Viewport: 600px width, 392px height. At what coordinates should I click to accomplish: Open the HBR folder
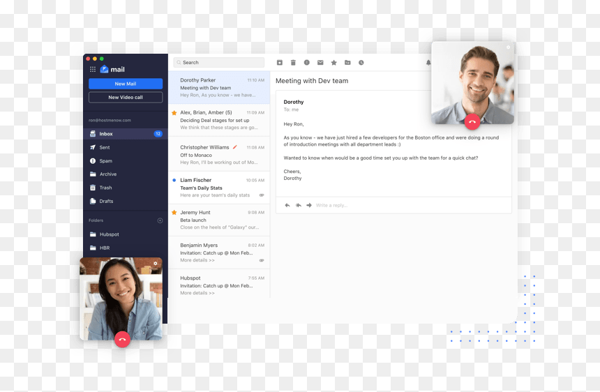[x=126, y=248]
